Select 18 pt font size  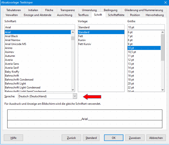coord(144,80)
